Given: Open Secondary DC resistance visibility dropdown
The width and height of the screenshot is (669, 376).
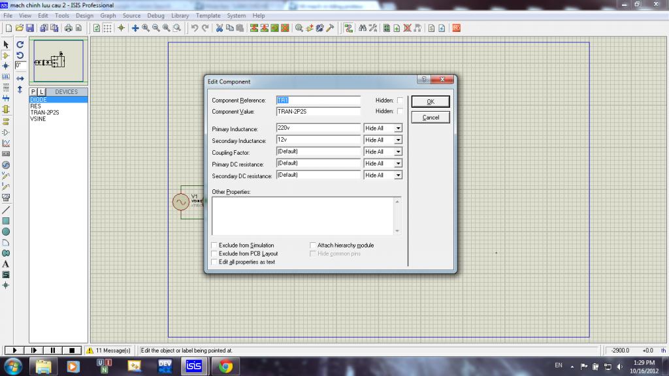Looking at the screenshot, I should [x=398, y=175].
